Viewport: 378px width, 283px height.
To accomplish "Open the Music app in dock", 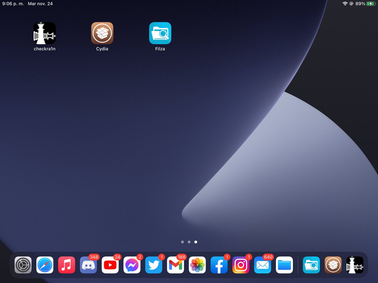I will [66, 265].
